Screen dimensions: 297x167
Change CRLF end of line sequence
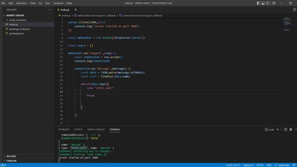click(x=269, y=165)
